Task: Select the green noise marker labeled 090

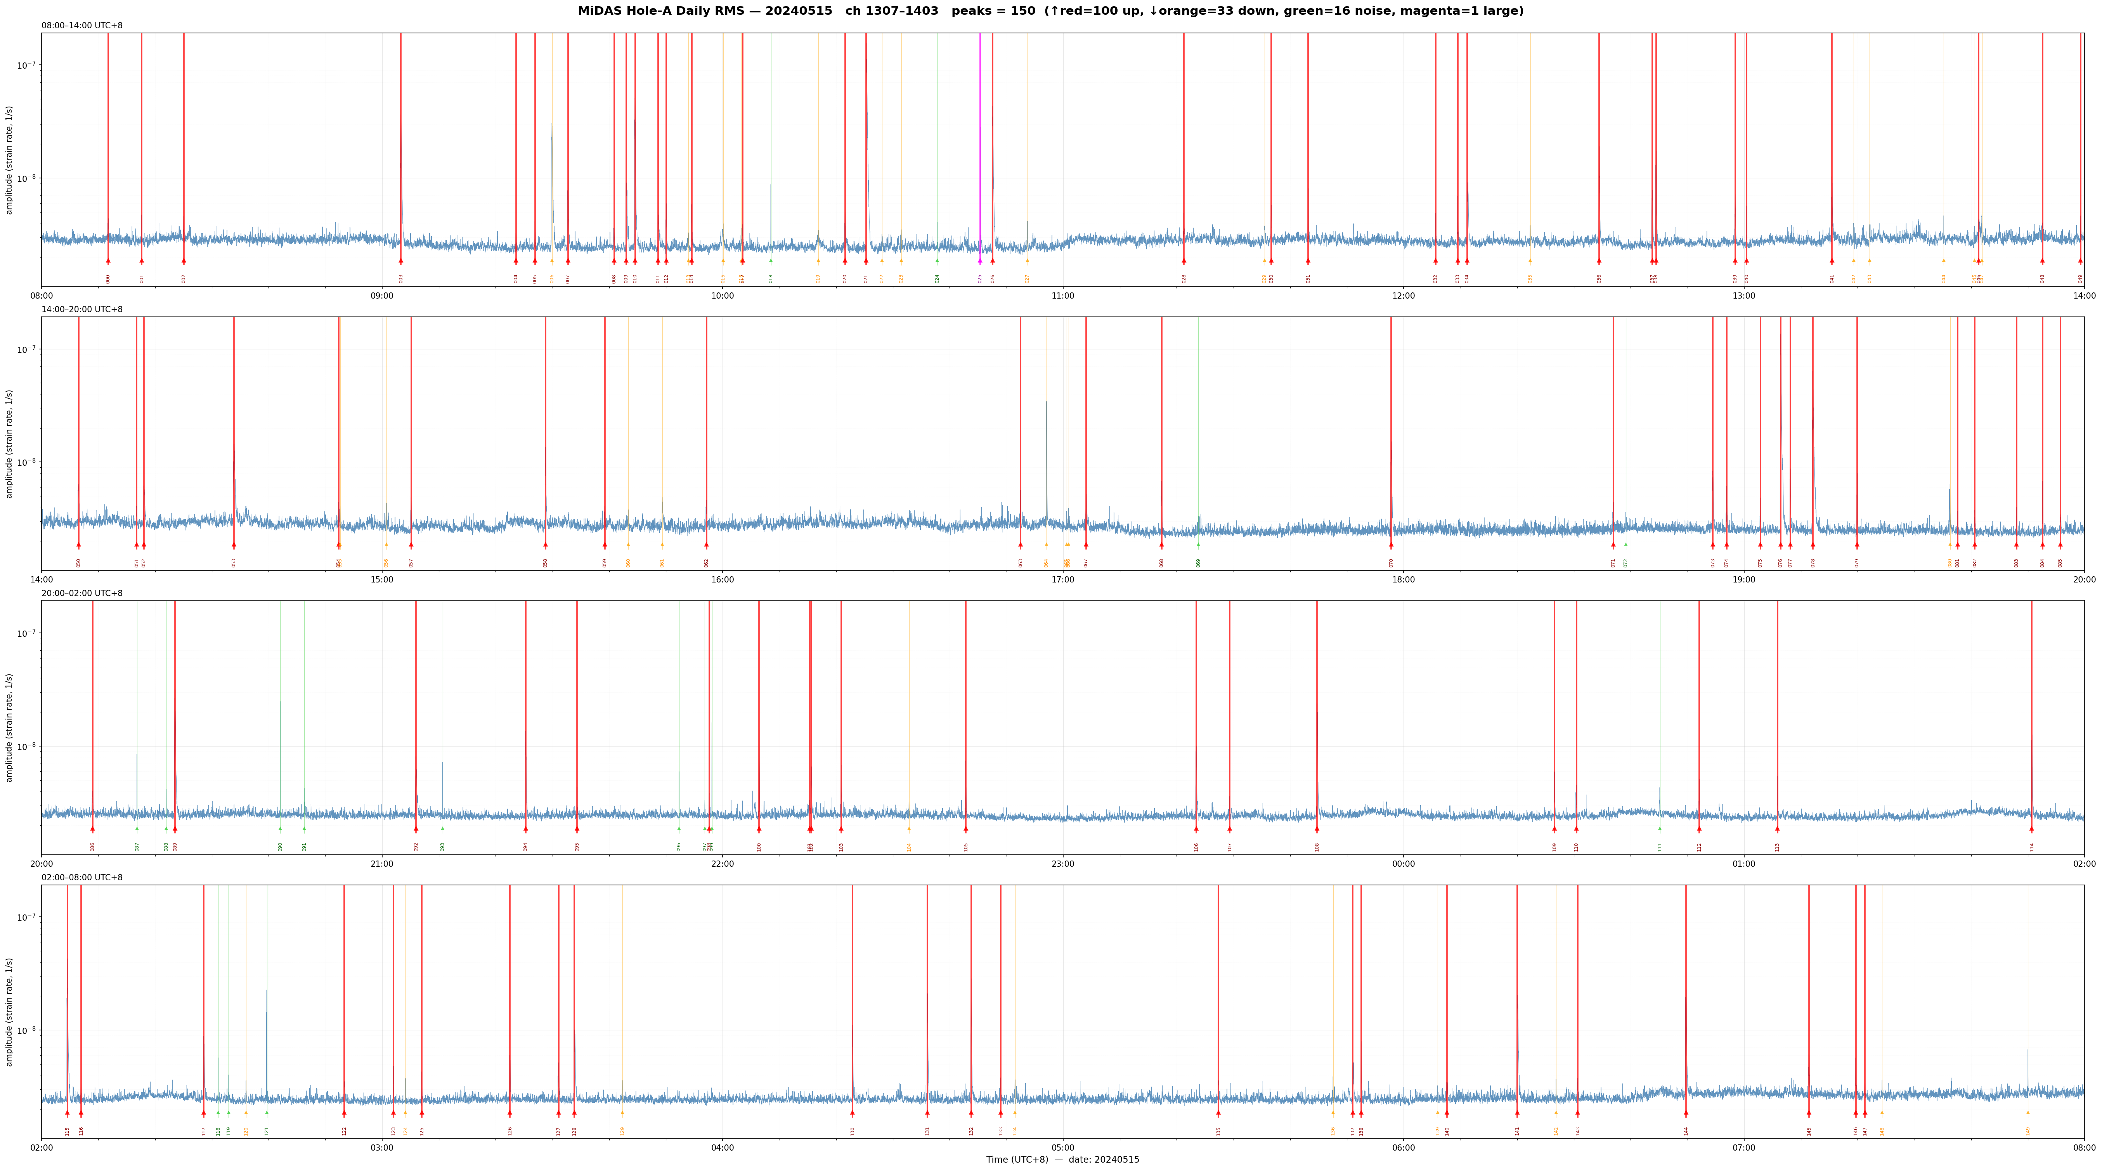Action: (x=281, y=828)
